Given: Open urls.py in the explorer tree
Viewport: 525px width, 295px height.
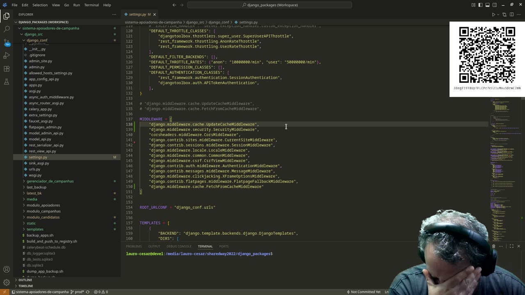Looking at the screenshot, I should click(x=34, y=169).
